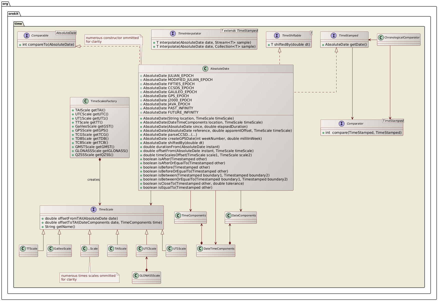The width and height of the screenshot is (438, 301).
Task: Open the 'numerous constructor ommitted' note
Action: [x=112, y=40]
